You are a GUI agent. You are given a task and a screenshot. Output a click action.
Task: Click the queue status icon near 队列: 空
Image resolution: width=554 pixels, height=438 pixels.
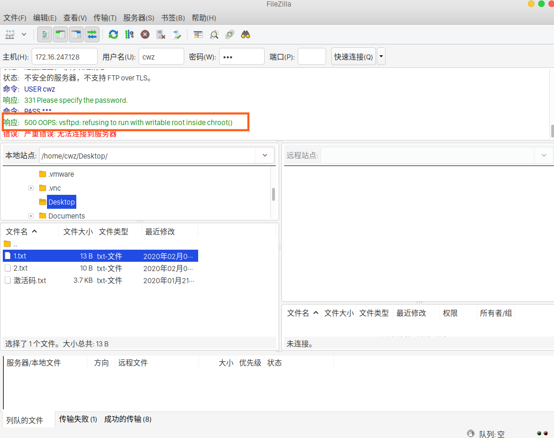coord(471,433)
